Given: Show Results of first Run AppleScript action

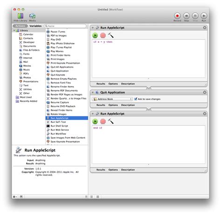Looking at the screenshot, I should point(101,84).
